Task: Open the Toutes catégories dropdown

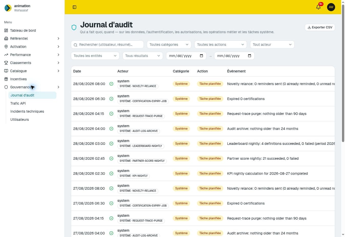Action: pos(169,45)
